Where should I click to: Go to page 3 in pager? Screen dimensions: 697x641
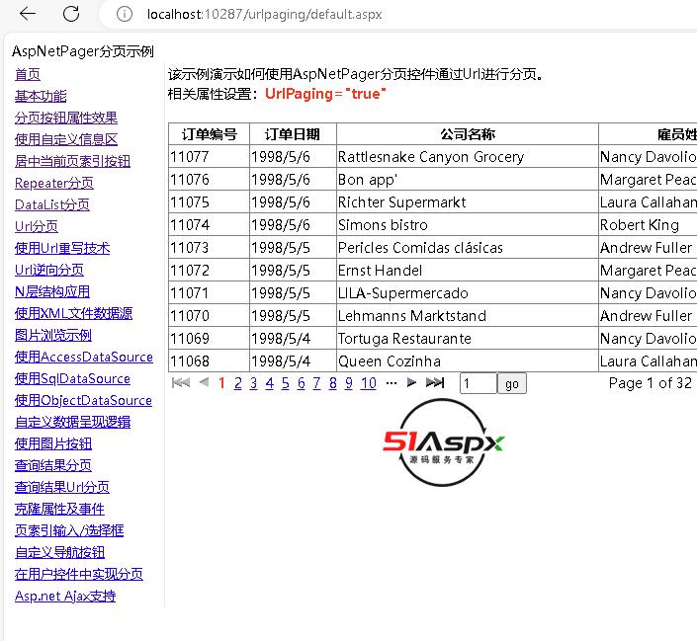(253, 383)
